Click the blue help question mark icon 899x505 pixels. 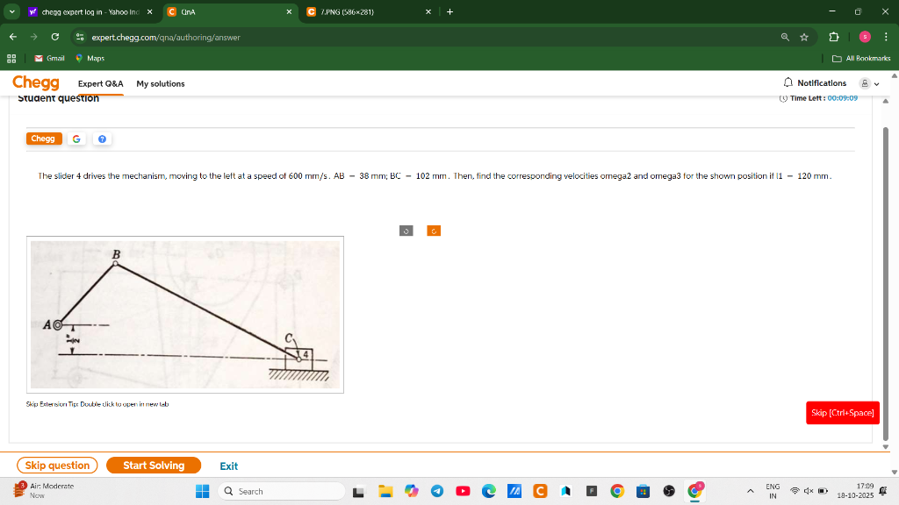[x=102, y=139]
